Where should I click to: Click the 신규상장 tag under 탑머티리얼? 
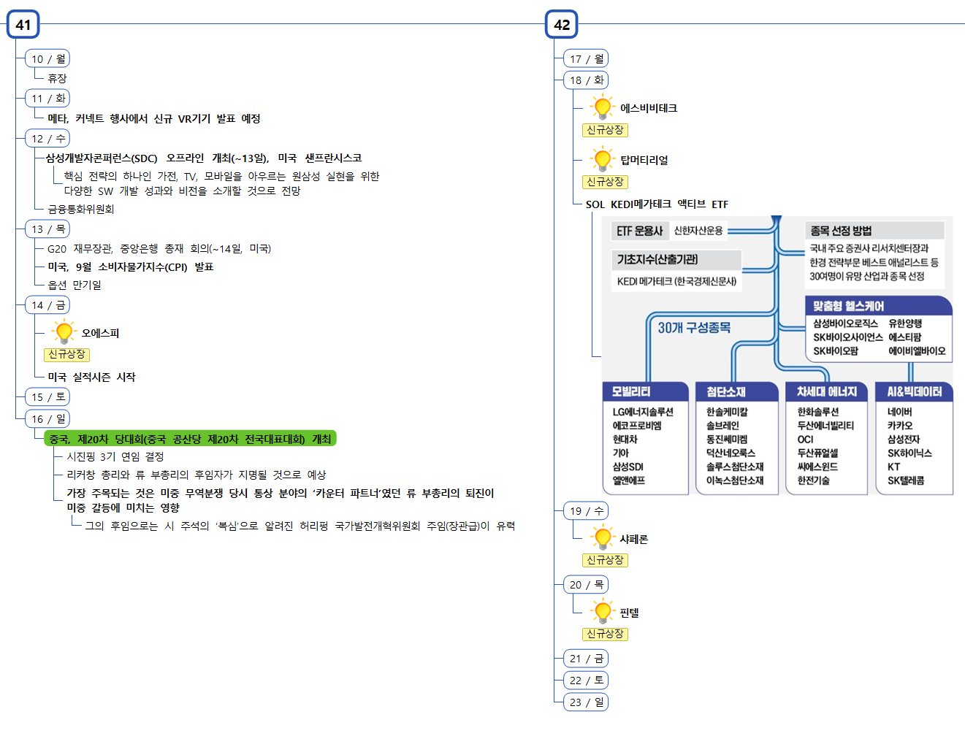pos(605,182)
